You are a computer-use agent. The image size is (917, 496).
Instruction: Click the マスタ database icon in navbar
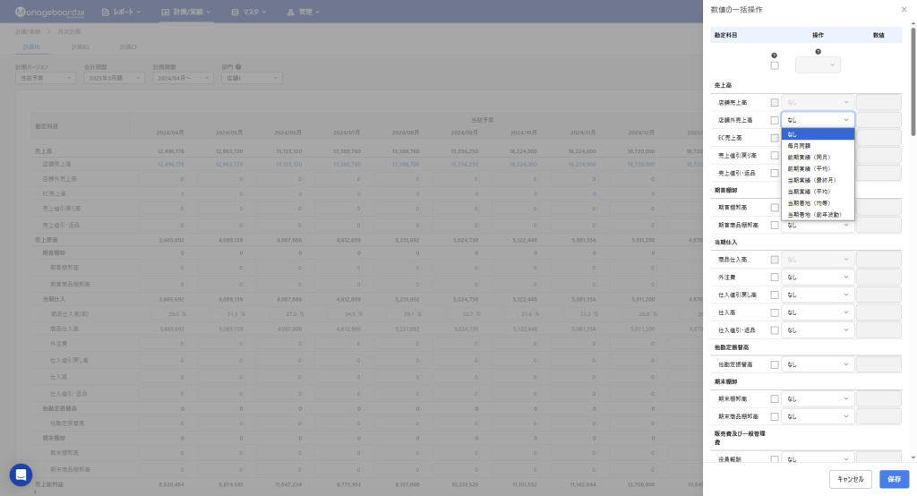click(235, 13)
